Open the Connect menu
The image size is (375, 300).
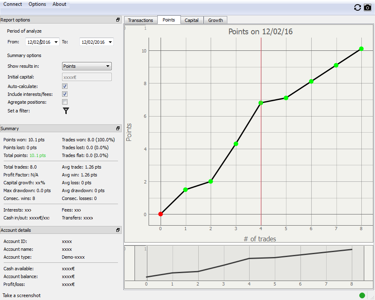pos(12,4)
